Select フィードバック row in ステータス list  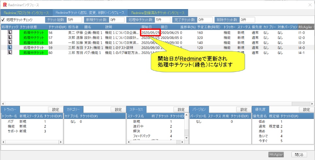click(x=155, y=136)
